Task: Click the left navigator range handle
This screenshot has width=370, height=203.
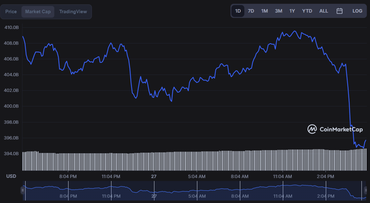Action: [x=22, y=190]
